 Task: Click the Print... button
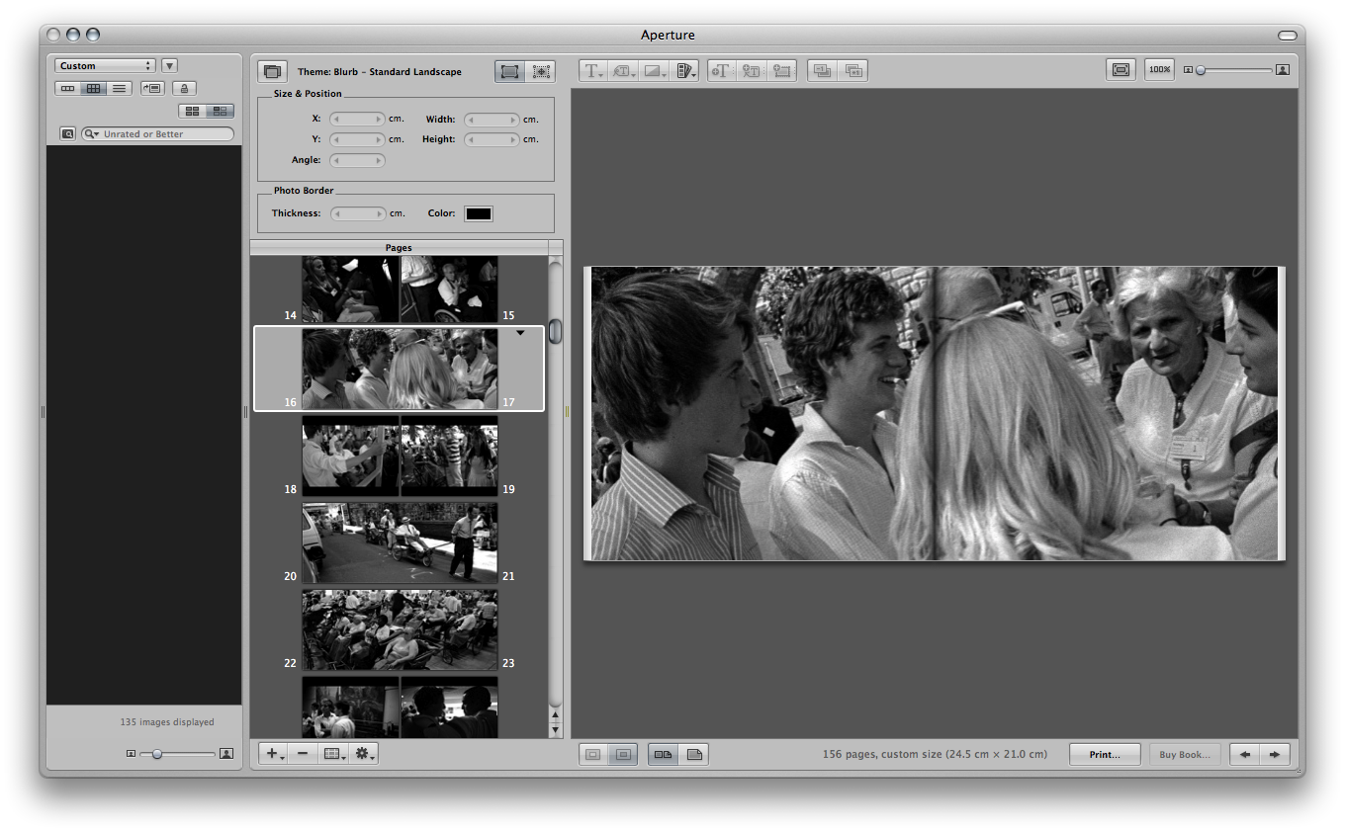point(1105,755)
